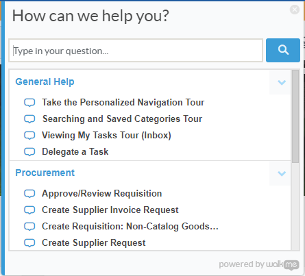Open Create Requisition: Non-Catalog Goods item
The image size is (305, 276).
pos(130,226)
